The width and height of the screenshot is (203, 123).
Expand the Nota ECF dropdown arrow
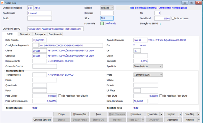(143, 120)
